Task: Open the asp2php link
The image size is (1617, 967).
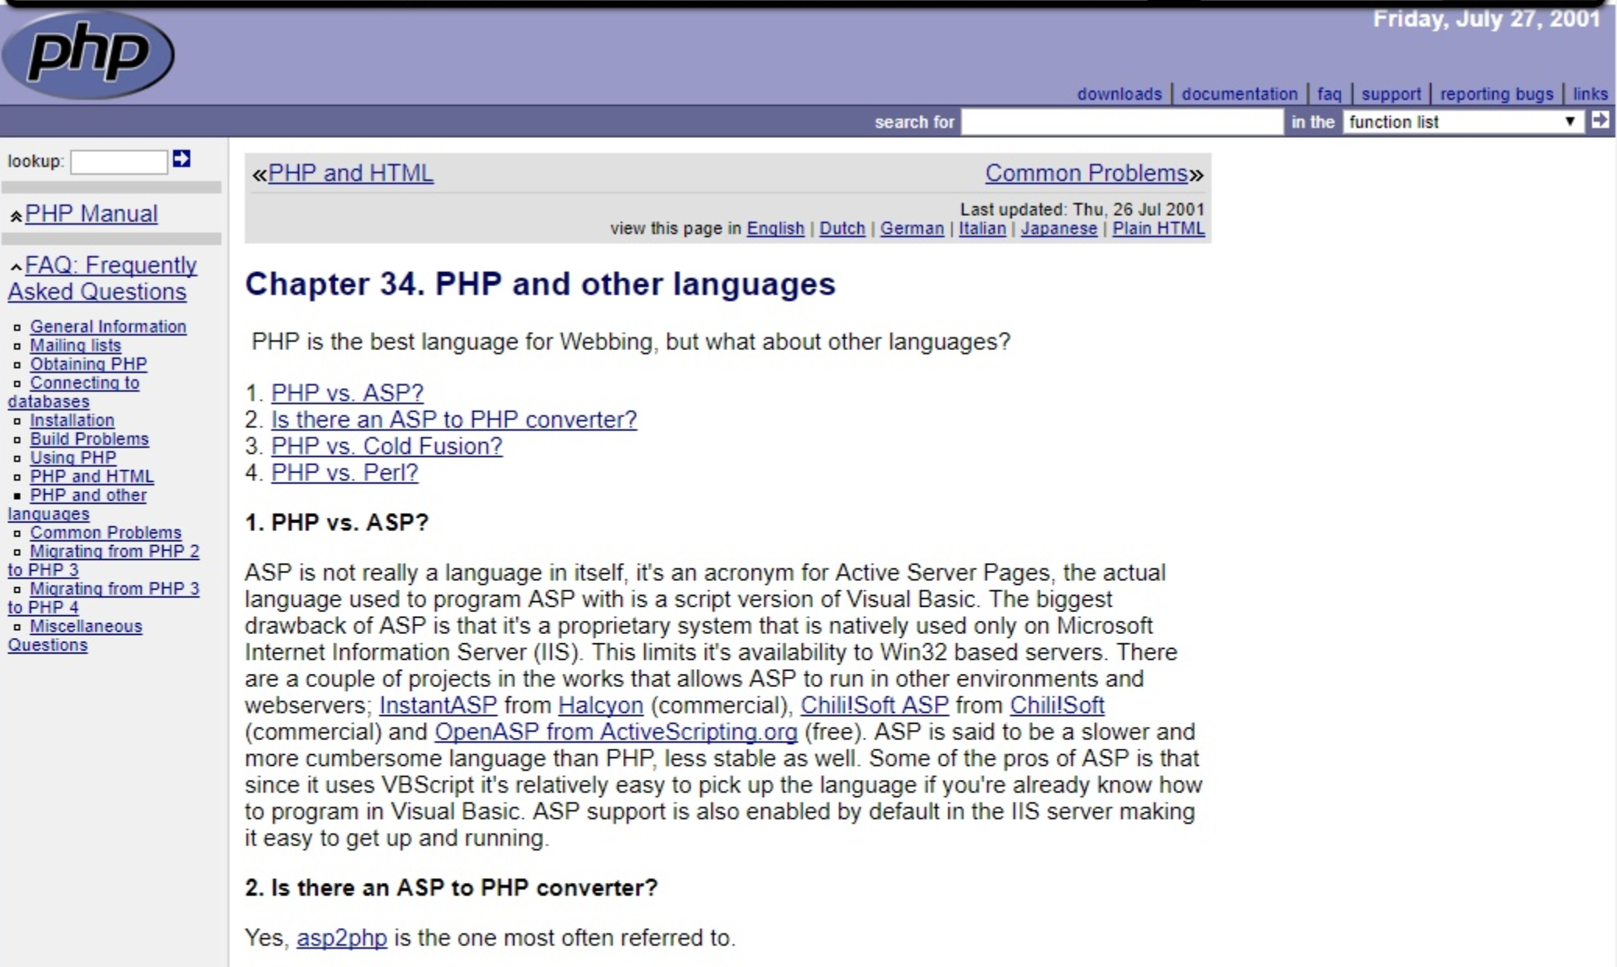Action: click(341, 937)
